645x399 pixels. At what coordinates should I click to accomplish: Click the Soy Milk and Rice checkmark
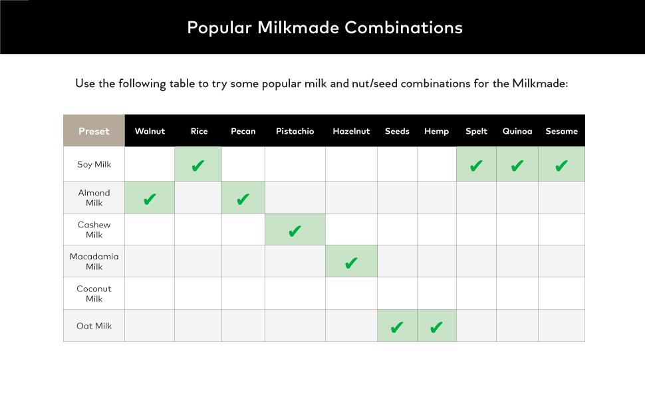tap(197, 166)
